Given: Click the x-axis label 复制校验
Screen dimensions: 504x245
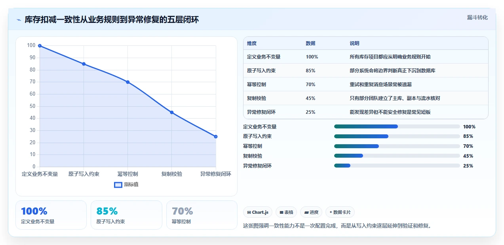Looking at the screenshot, I should pos(172,174).
